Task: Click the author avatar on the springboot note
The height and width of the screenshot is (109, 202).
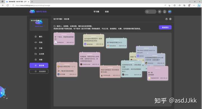Action: pyautogui.click(x=85, y=44)
